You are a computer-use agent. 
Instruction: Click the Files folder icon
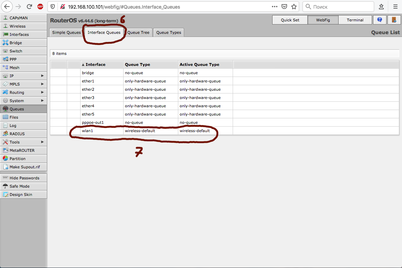tap(6, 117)
